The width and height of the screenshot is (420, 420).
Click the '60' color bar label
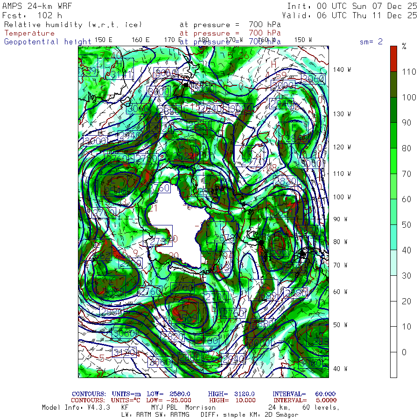pyautogui.click(x=406, y=199)
